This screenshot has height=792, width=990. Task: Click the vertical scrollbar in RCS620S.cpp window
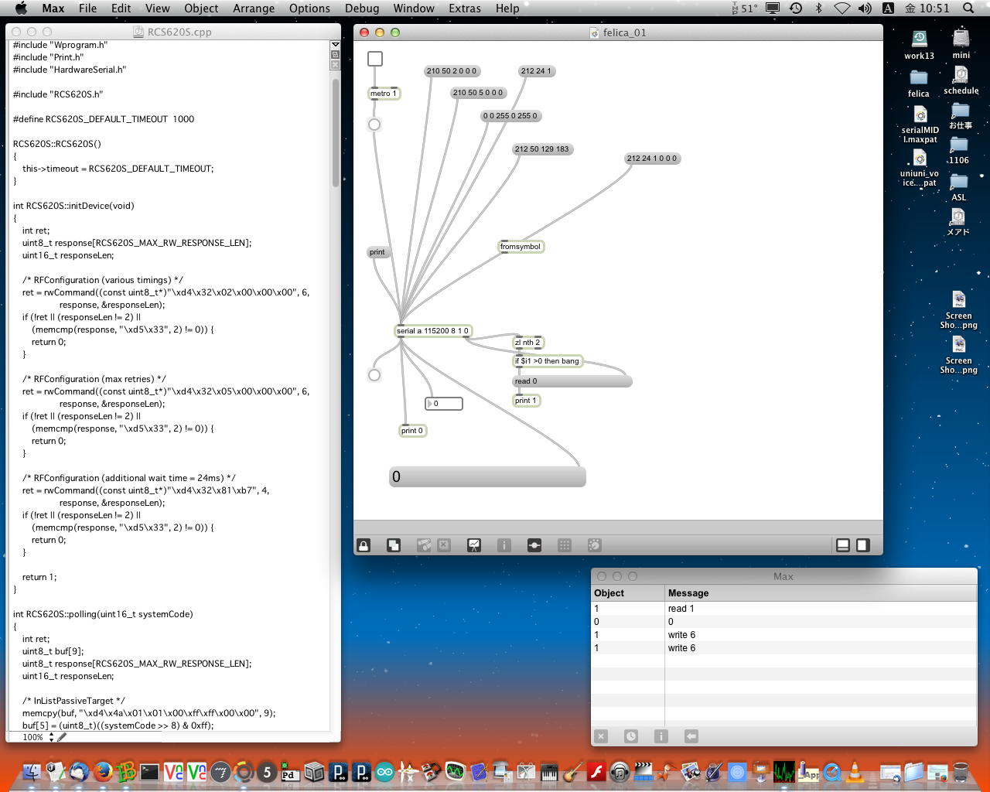pyautogui.click(x=335, y=131)
